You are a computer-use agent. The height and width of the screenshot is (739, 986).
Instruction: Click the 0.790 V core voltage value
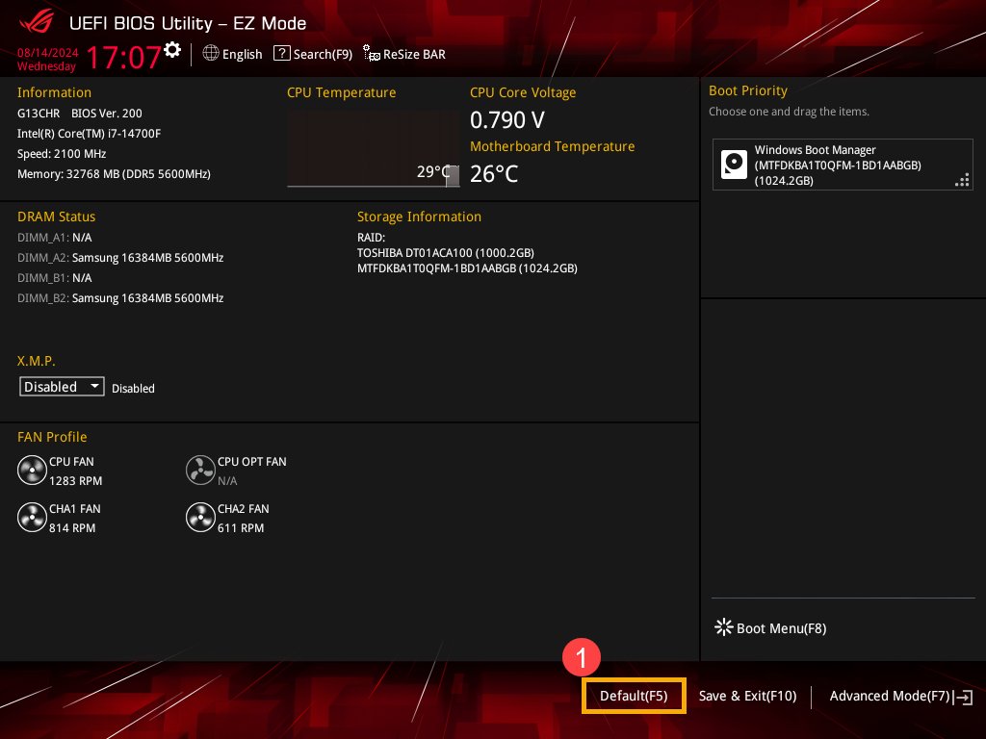click(x=507, y=120)
